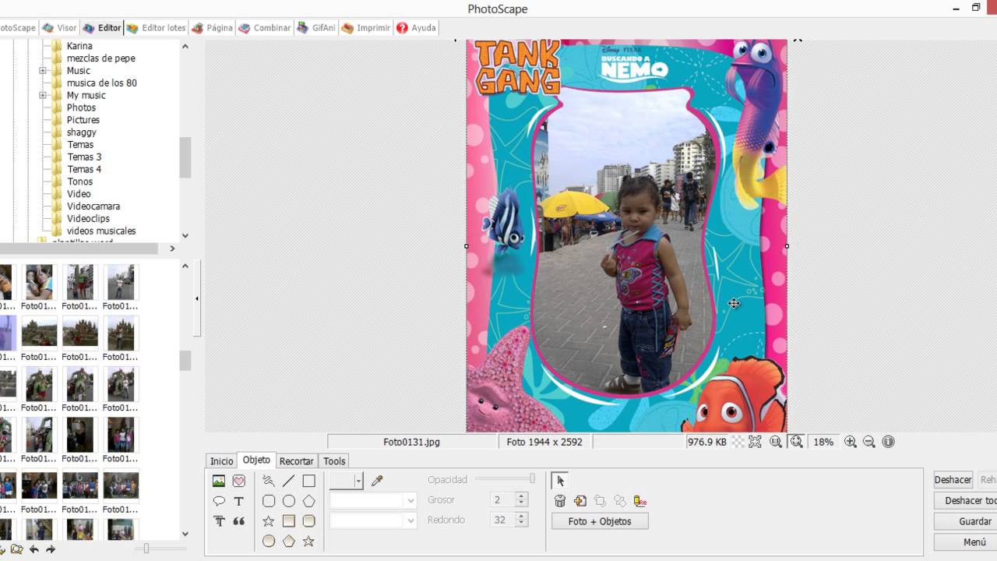Viewport: 997px width, 561px height.
Task: Select the plain Text tool
Action: [239, 501]
